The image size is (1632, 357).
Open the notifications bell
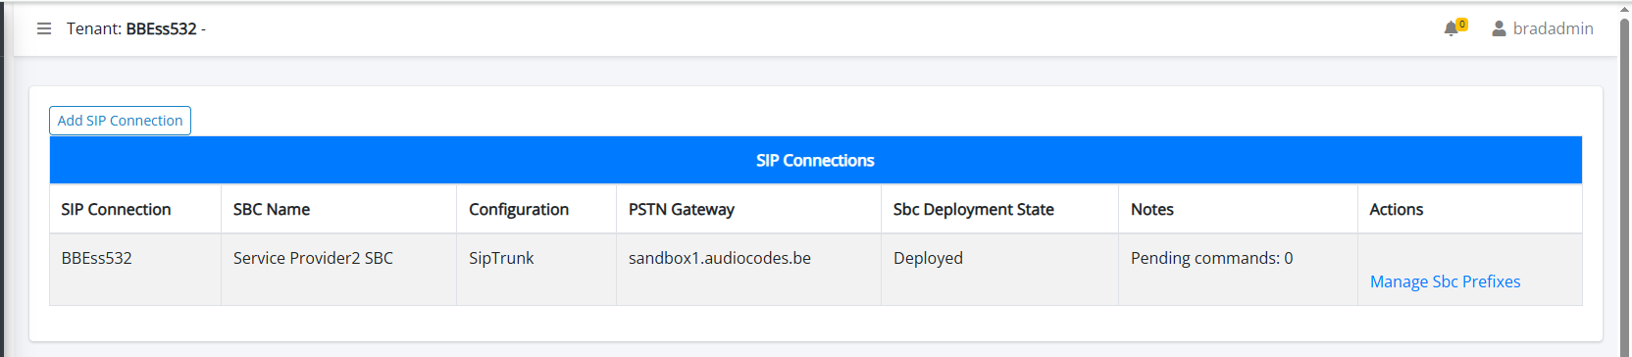(1452, 29)
